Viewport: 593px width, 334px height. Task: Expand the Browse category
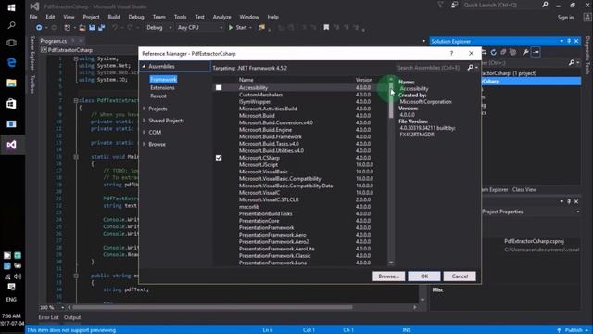click(145, 144)
